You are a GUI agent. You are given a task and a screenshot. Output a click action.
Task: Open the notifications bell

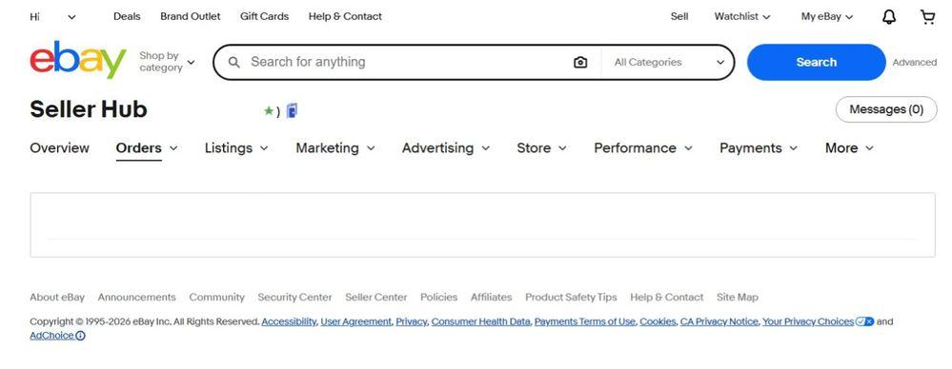coord(888,17)
